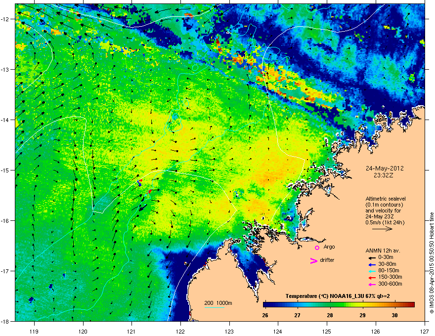Click the latitude axis label -15
The height and width of the screenshot is (336, 435).
(x=5, y=170)
